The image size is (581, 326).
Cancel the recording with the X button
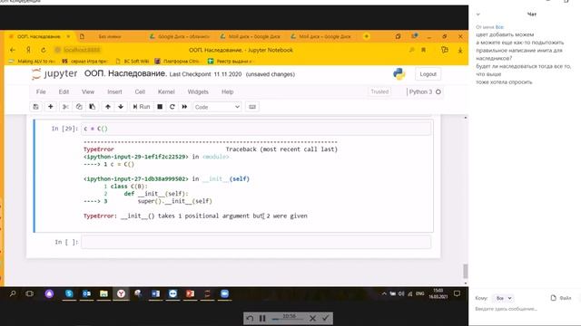point(312,318)
